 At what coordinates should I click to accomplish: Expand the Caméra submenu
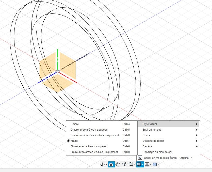click(168, 146)
